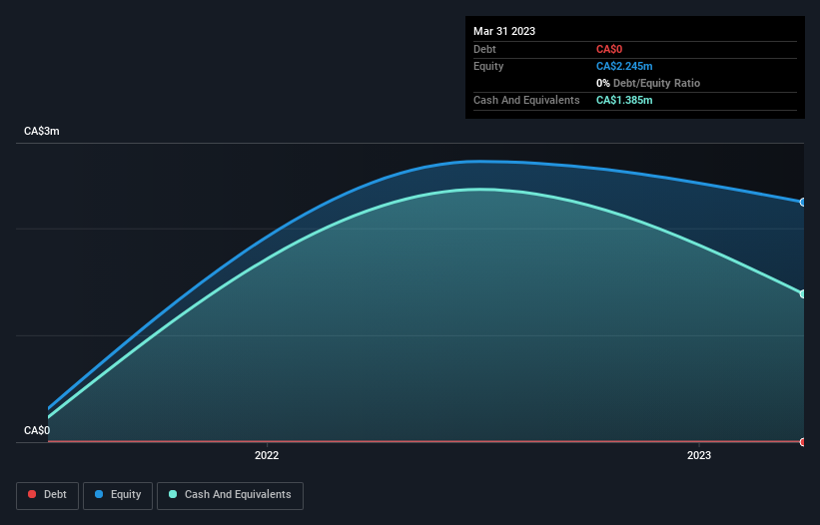
Task: Select the Equity endpoint marker on chart
Action: (803, 203)
